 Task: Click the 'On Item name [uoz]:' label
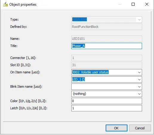(25, 72)
